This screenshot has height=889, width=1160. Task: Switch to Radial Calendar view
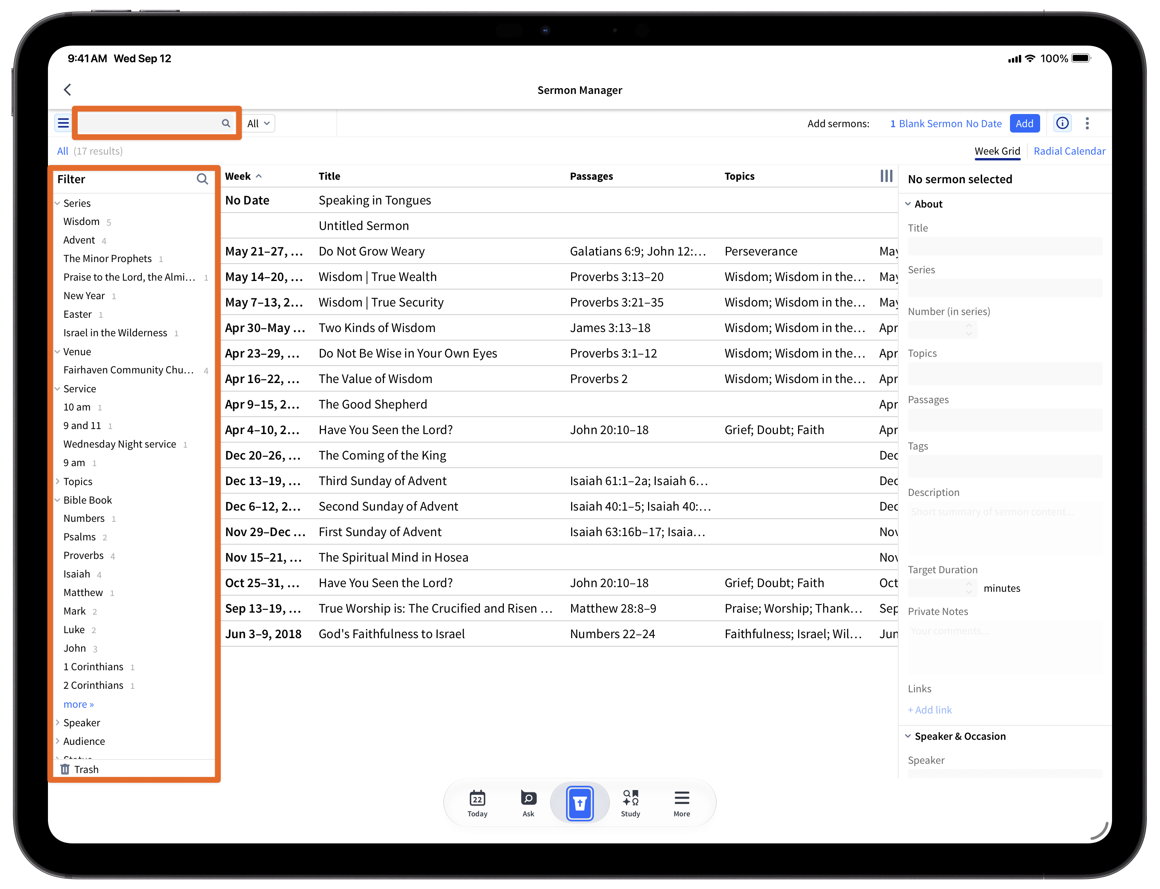(1069, 151)
